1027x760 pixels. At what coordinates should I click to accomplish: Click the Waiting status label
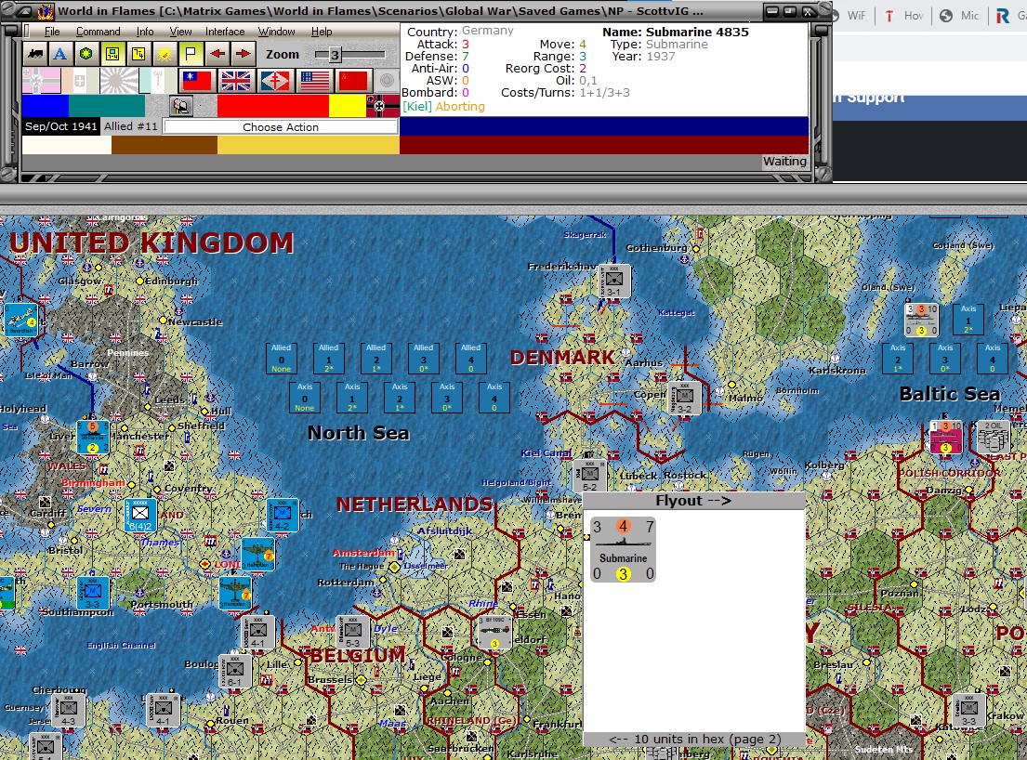(x=784, y=161)
